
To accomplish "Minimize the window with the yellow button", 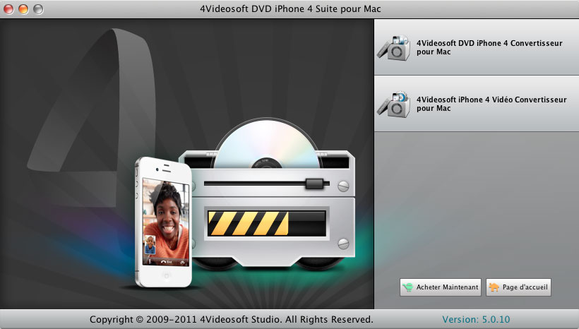I will pyautogui.click(x=23, y=8).
